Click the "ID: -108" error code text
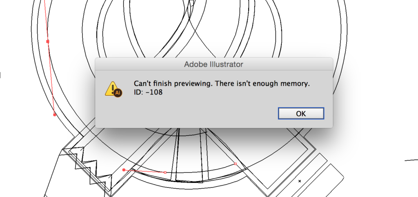418x197 pixels. click(x=148, y=92)
